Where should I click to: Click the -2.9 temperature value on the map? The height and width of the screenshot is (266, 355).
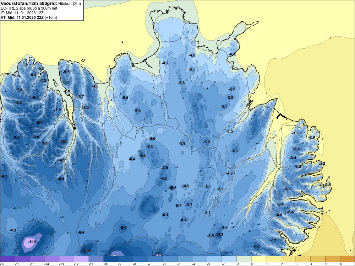pos(312,137)
